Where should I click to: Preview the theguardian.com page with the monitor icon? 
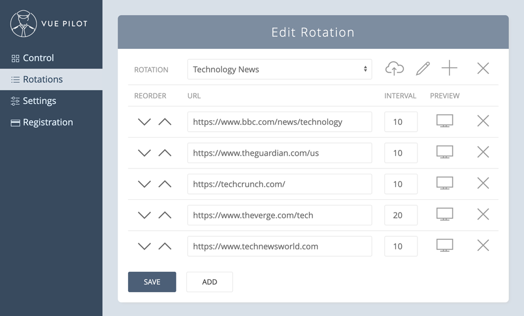(445, 152)
